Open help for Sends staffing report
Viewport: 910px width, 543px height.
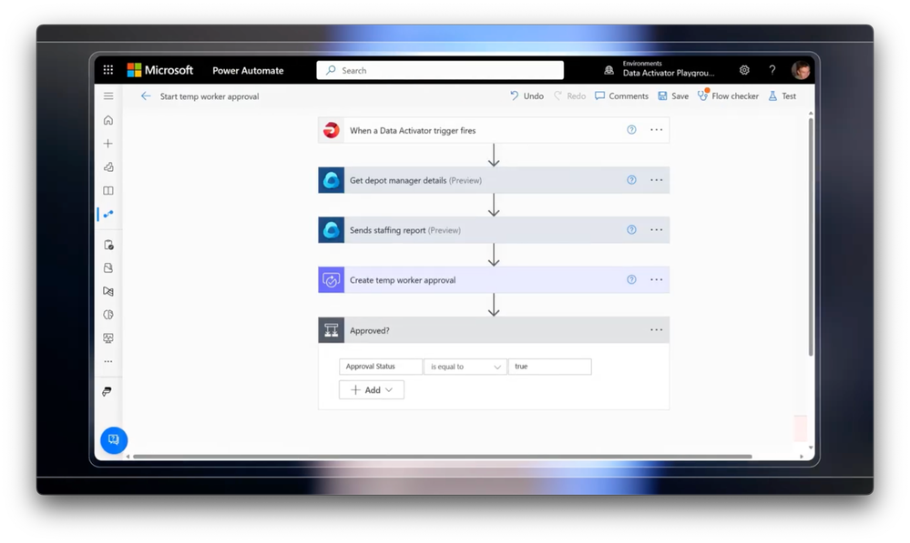(631, 229)
